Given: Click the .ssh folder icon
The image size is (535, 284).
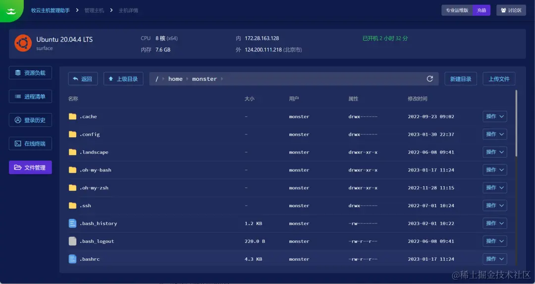Looking at the screenshot, I should (72, 205).
